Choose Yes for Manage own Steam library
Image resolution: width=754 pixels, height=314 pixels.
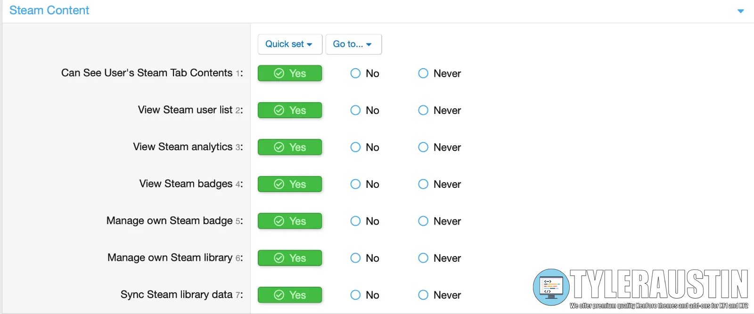click(290, 258)
